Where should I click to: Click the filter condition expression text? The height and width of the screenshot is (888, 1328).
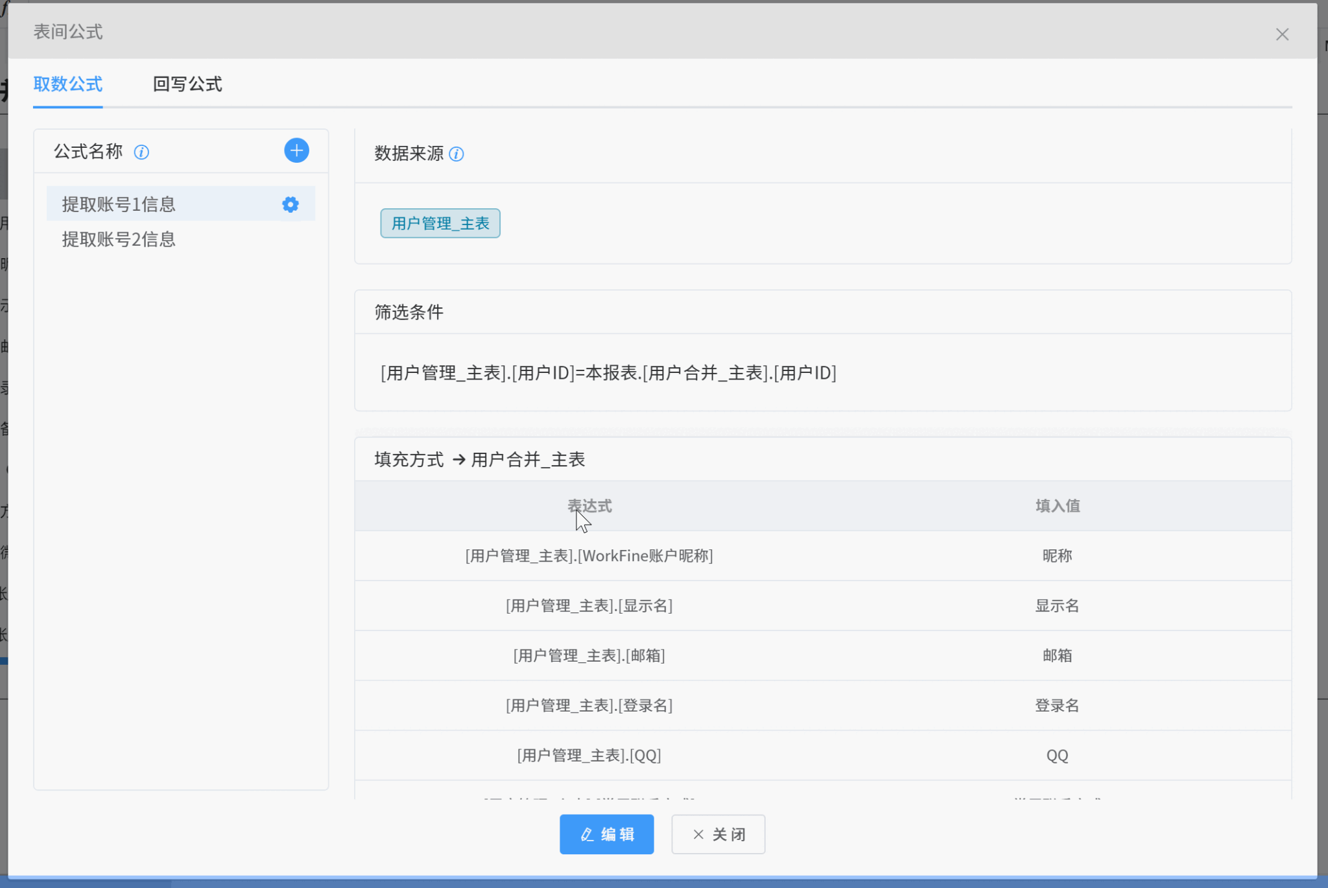point(608,373)
